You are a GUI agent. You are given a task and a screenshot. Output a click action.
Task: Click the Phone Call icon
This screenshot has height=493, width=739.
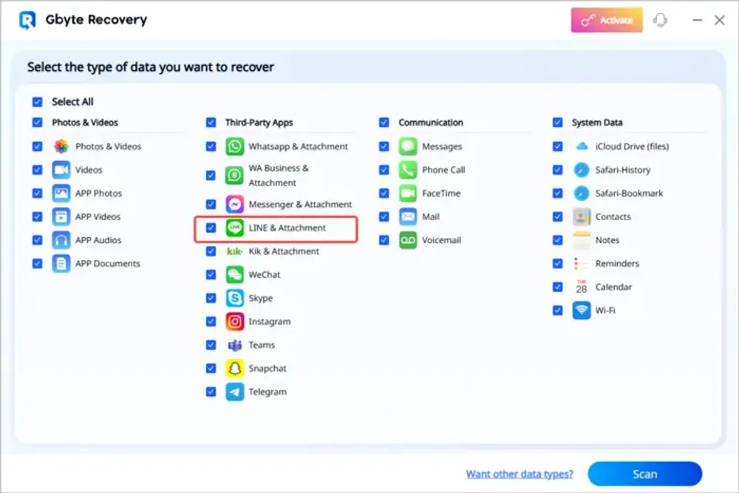point(408,170)
